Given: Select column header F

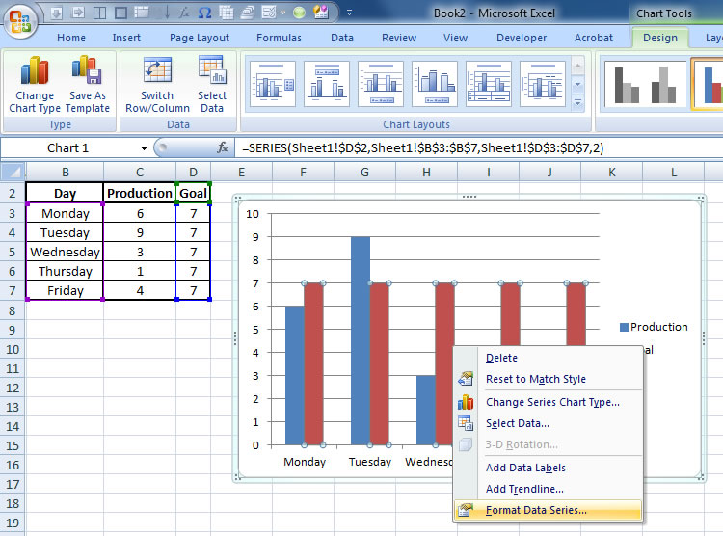Looking at the screenshot, I should [x=303, y=172].
